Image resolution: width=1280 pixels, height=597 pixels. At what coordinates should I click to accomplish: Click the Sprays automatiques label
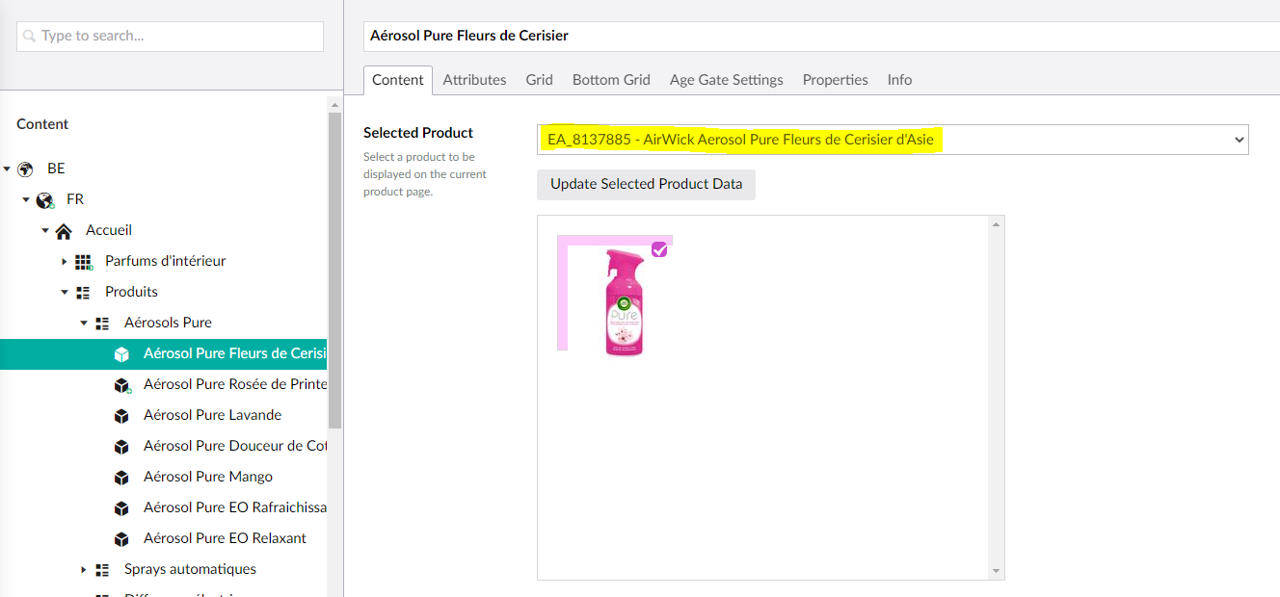(190, 569)
